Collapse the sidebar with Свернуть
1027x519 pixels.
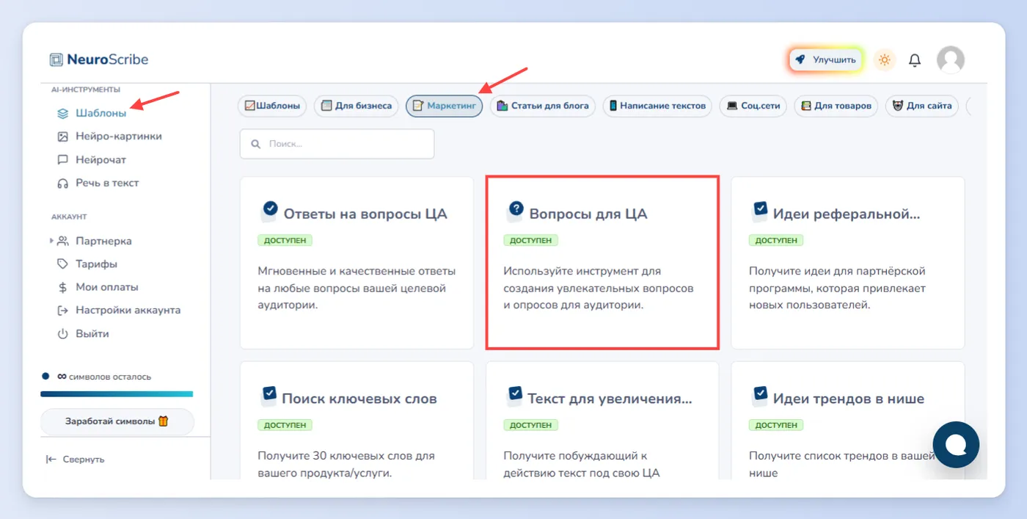pyautogui.click(x=75, y=460)
